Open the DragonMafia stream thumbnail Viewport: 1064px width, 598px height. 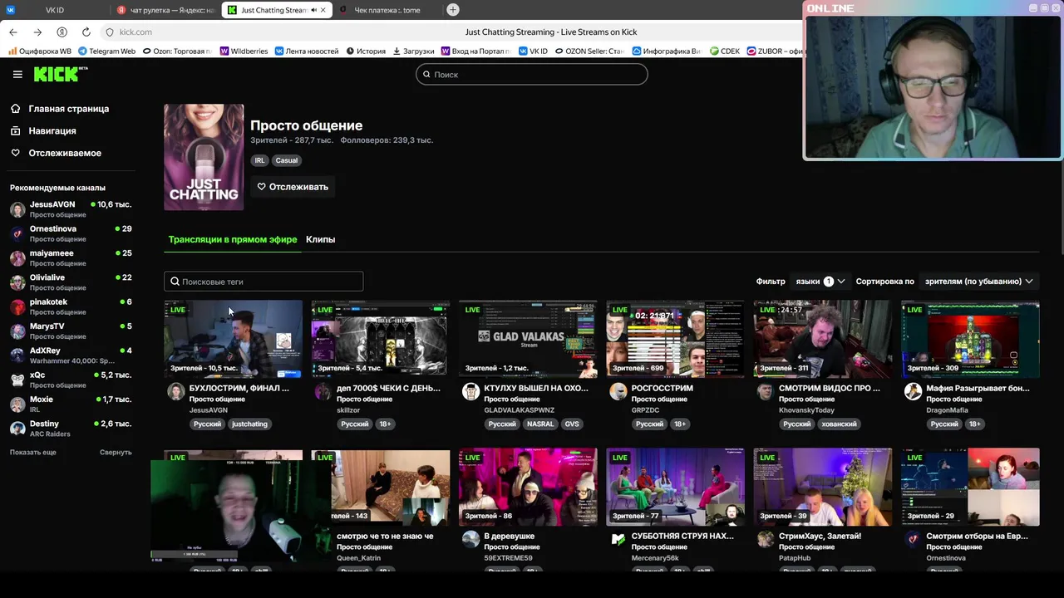tap(970, 339)
